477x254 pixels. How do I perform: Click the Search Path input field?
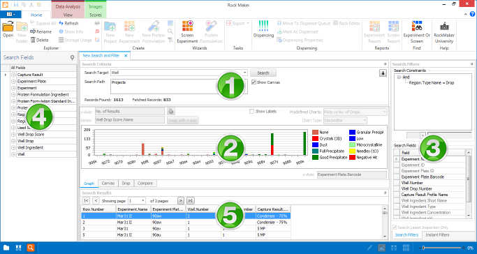[x=179, y=87]
